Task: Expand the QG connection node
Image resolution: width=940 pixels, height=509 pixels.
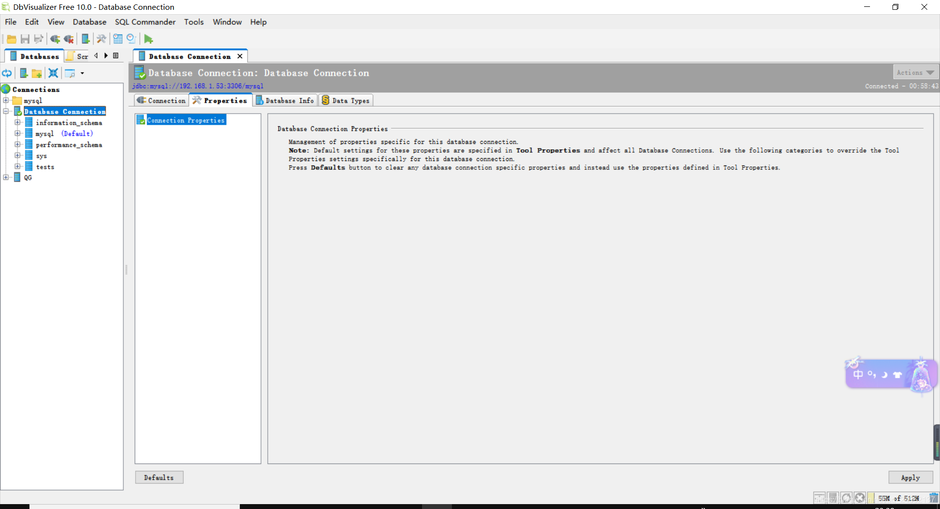Action: click(6, 177)
